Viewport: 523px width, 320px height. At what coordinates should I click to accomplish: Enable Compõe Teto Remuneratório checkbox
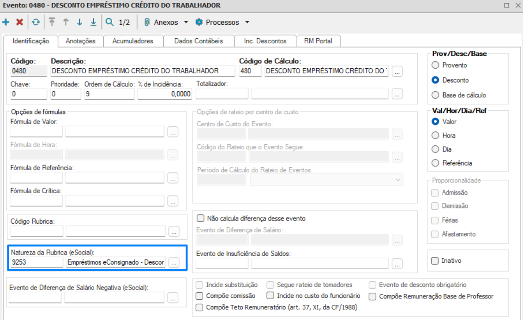point(199,308)
